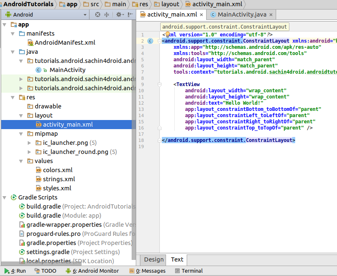Close the MainActivity.java editor tab

(271, 14)
